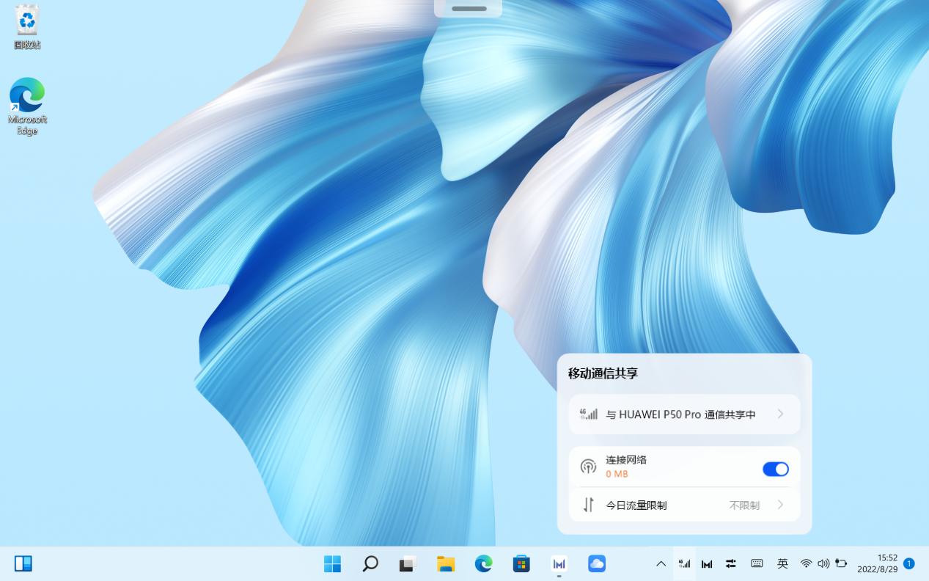Launch Microsoft Edge from the taskbar
This screenshot has height=581, width=929.
pyautogui.click(x=482, y=563)
